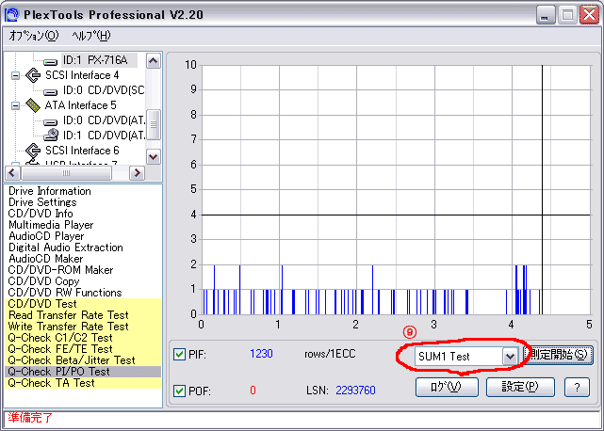Toggle the POF checkbox
The image size is (604, 431).
[x=179, y=391]
